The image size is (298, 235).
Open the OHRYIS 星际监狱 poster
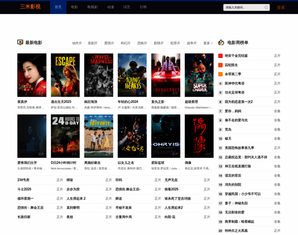pos(166,136)
